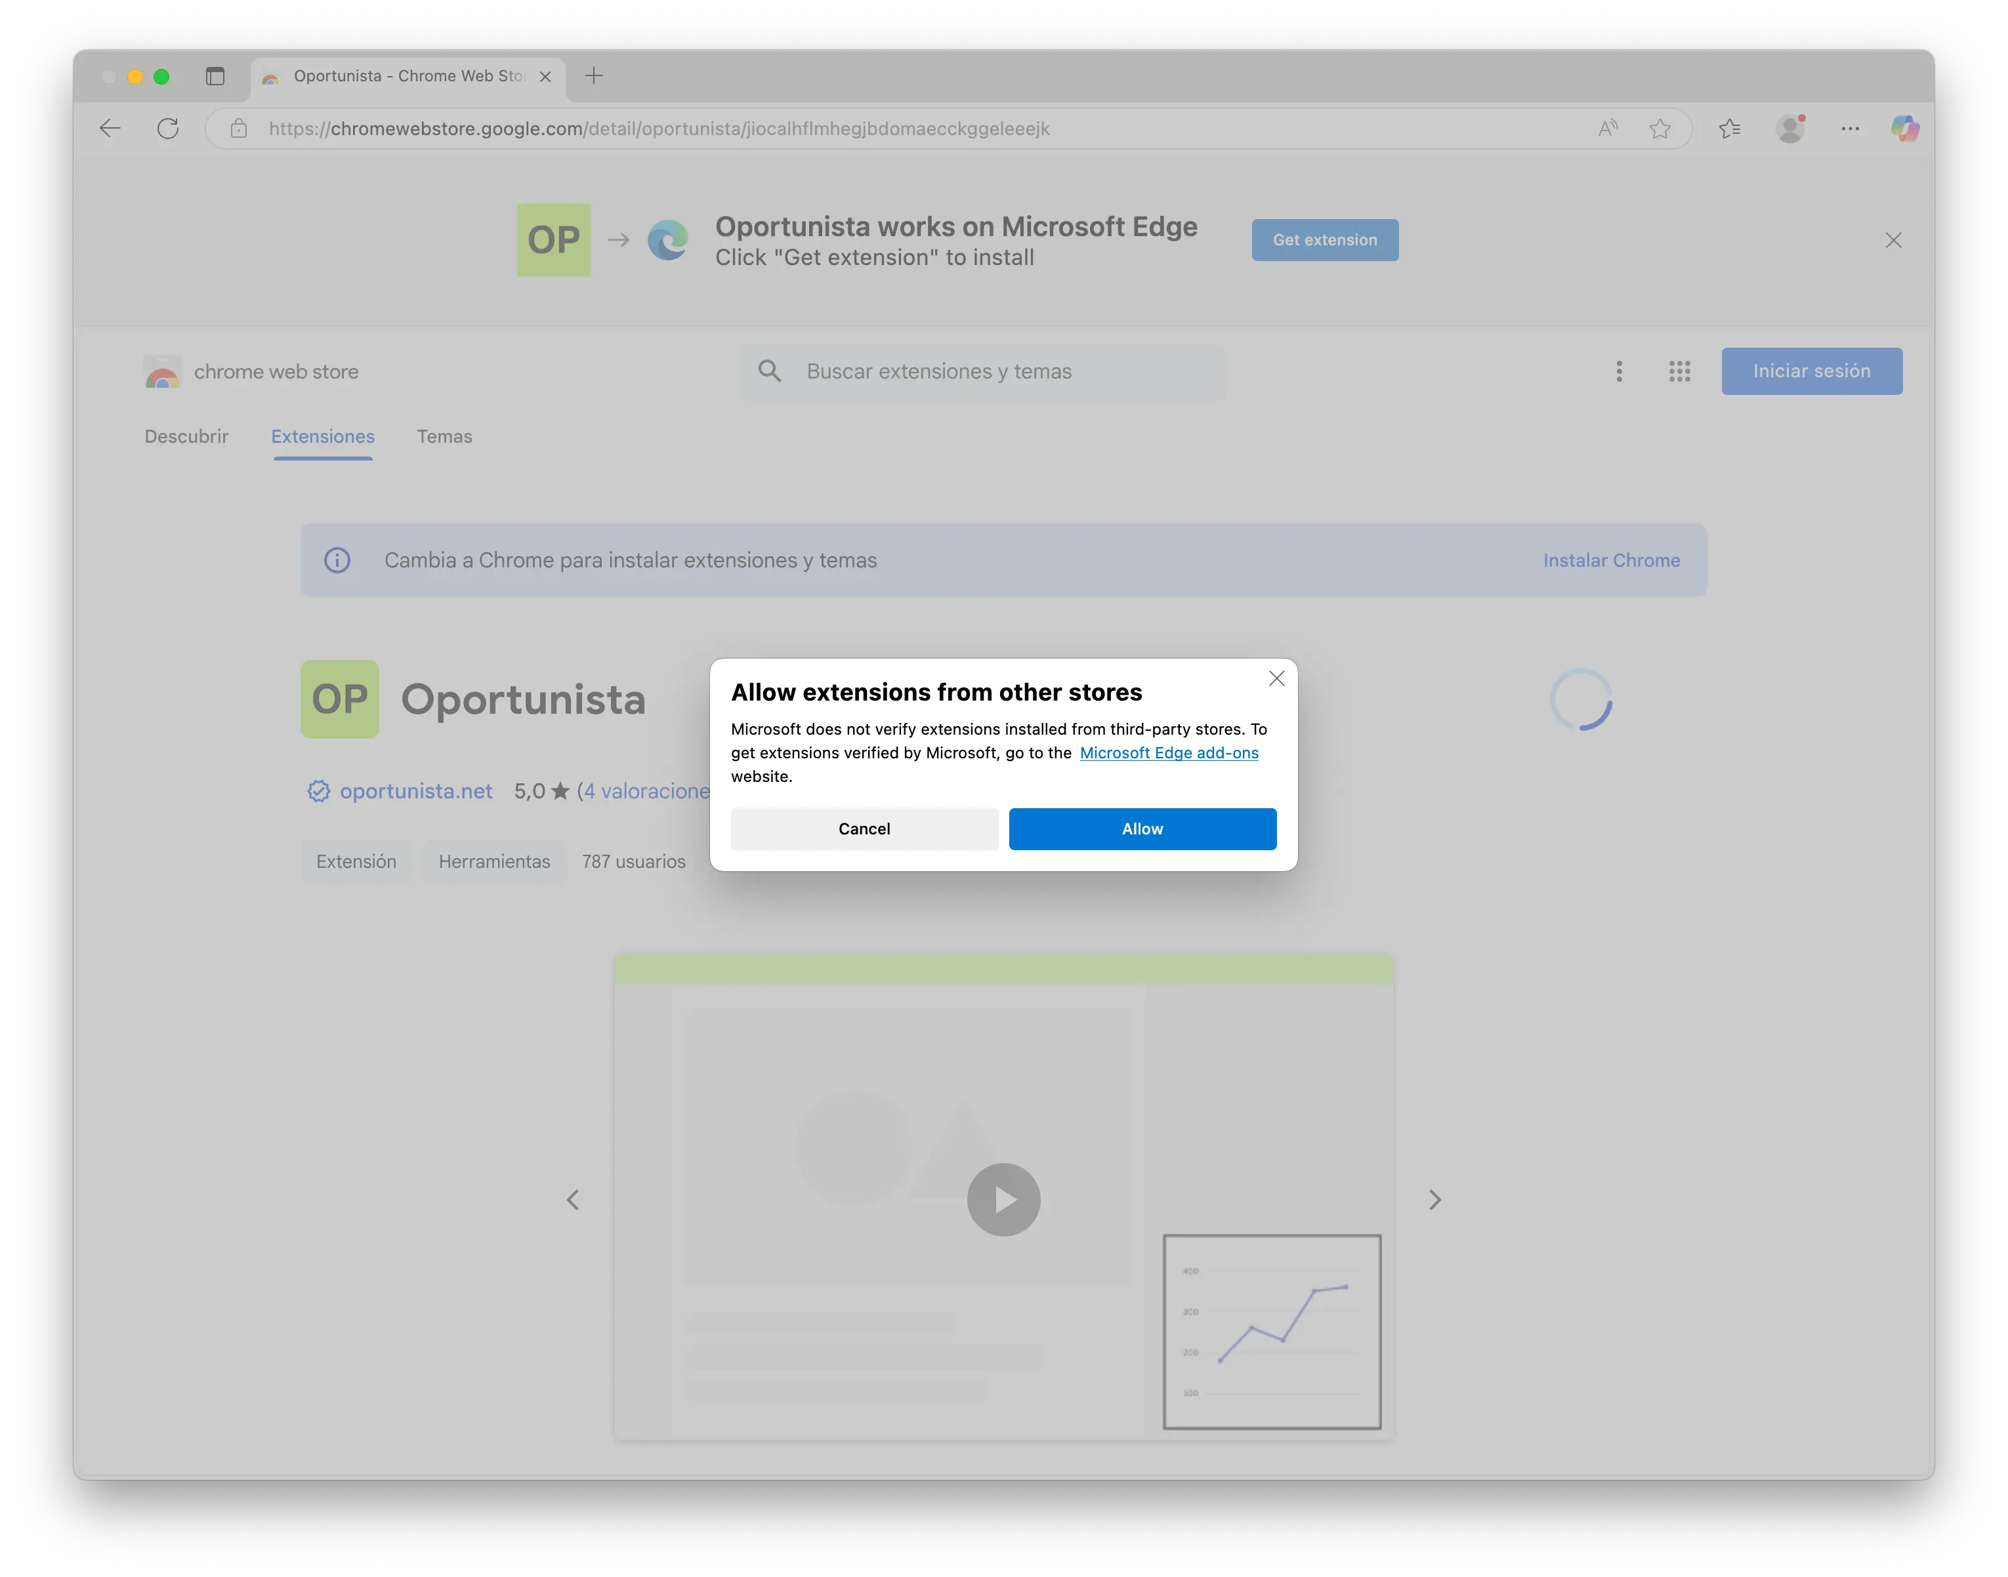Click the Chrome Web Store logo

(x=163, y=371)
